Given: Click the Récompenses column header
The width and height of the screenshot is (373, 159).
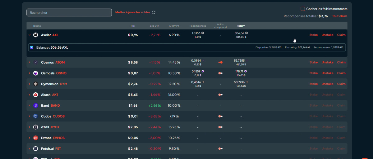Looking at the screenshot, I should click(198, 26).
